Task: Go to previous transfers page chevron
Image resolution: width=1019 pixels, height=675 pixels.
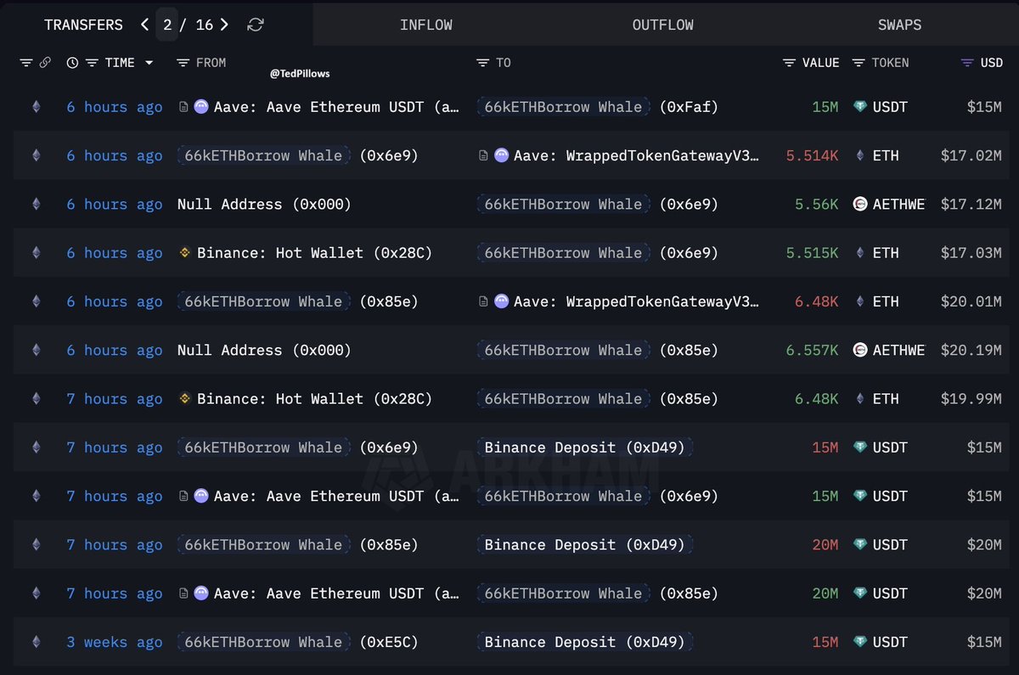Action: coord(144,25)
